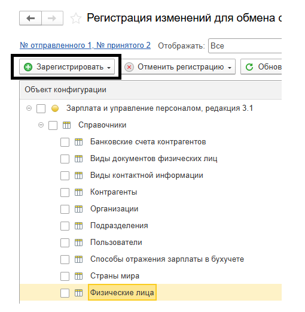305x312 pixels.
Task: Select the Банковские счета контрагентов row
Action: [148, 142]
